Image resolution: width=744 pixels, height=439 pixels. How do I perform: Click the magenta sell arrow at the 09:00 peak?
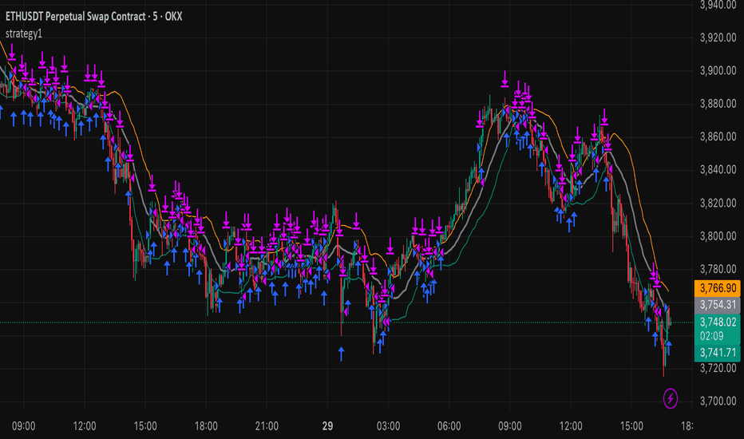click(505, 79)
